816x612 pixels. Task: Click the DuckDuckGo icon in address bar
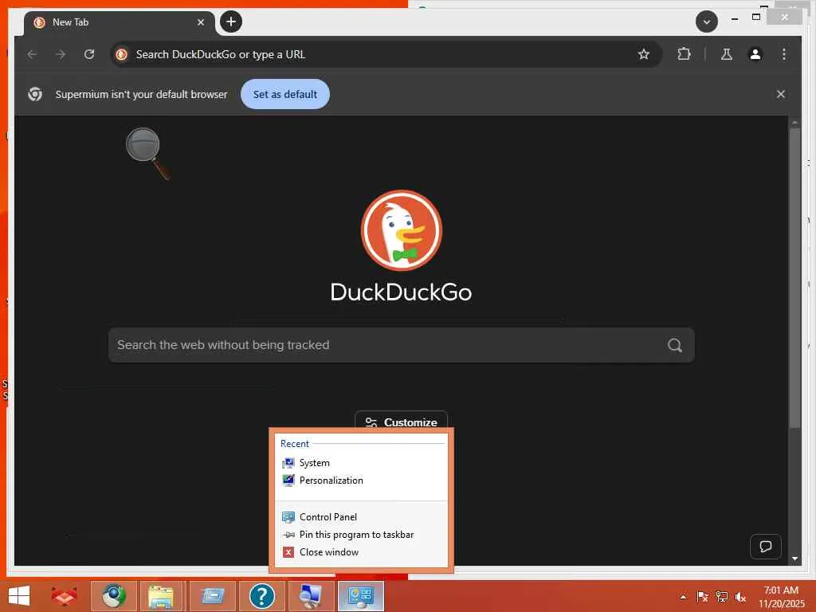pos(122,54)
